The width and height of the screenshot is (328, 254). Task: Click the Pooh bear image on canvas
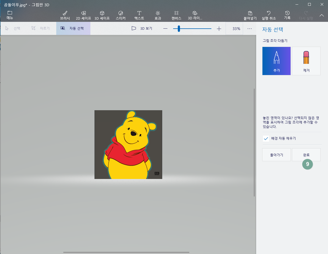coord(128,145)
